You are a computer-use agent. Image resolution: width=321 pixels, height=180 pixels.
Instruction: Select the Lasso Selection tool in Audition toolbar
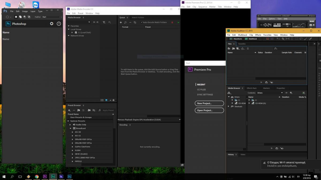pyautogui.click(x=301, y=39)
